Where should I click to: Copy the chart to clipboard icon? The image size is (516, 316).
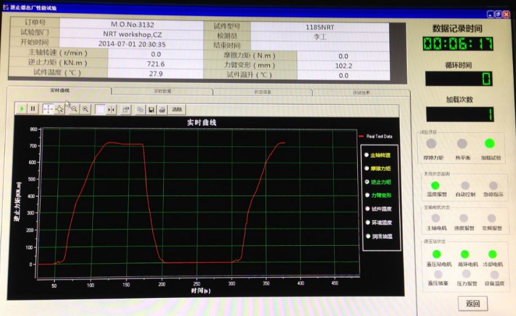click(141, 109)
